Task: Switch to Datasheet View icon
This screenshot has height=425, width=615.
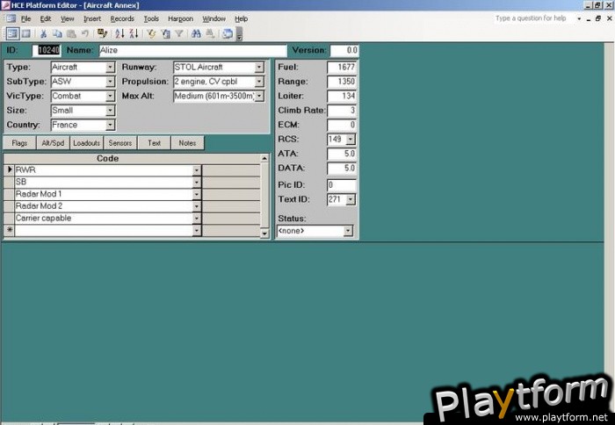Action: [x=25, y=33]
